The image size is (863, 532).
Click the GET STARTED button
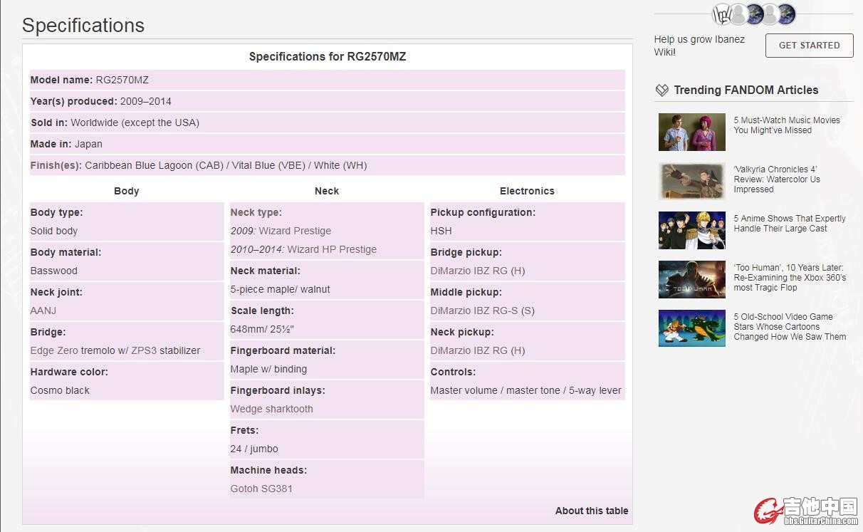pyautogui.click(x=809, y=45)
